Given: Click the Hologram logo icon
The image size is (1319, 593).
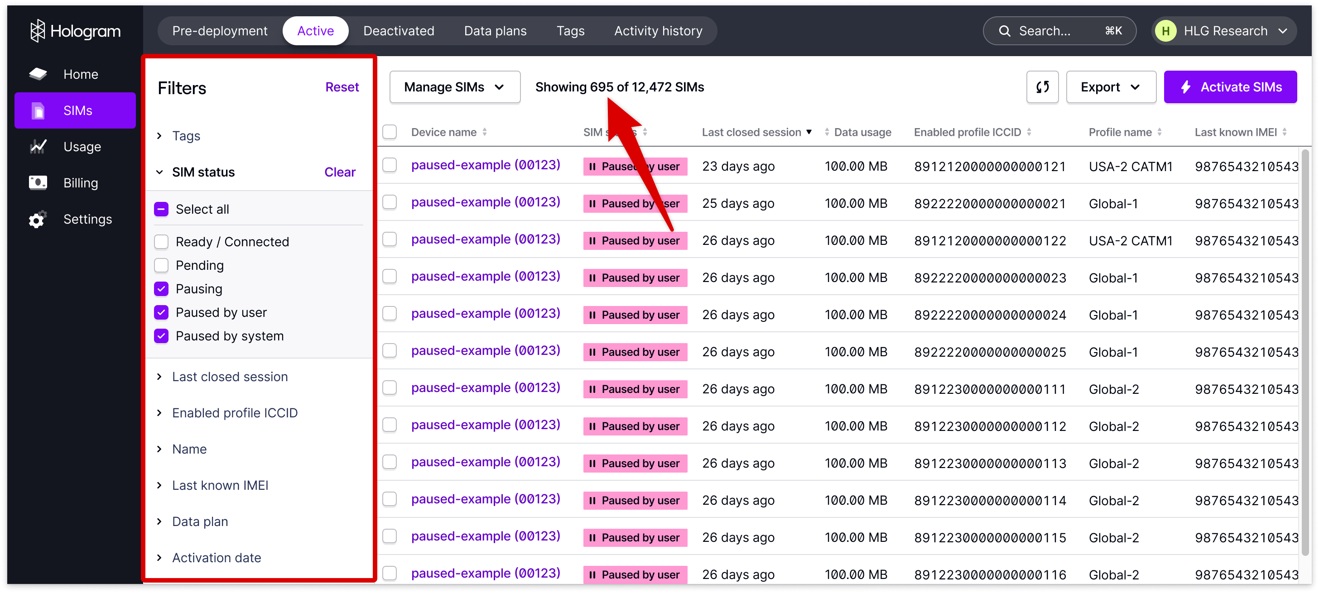Looking at the screenshot, I should (x=38, y=31).
